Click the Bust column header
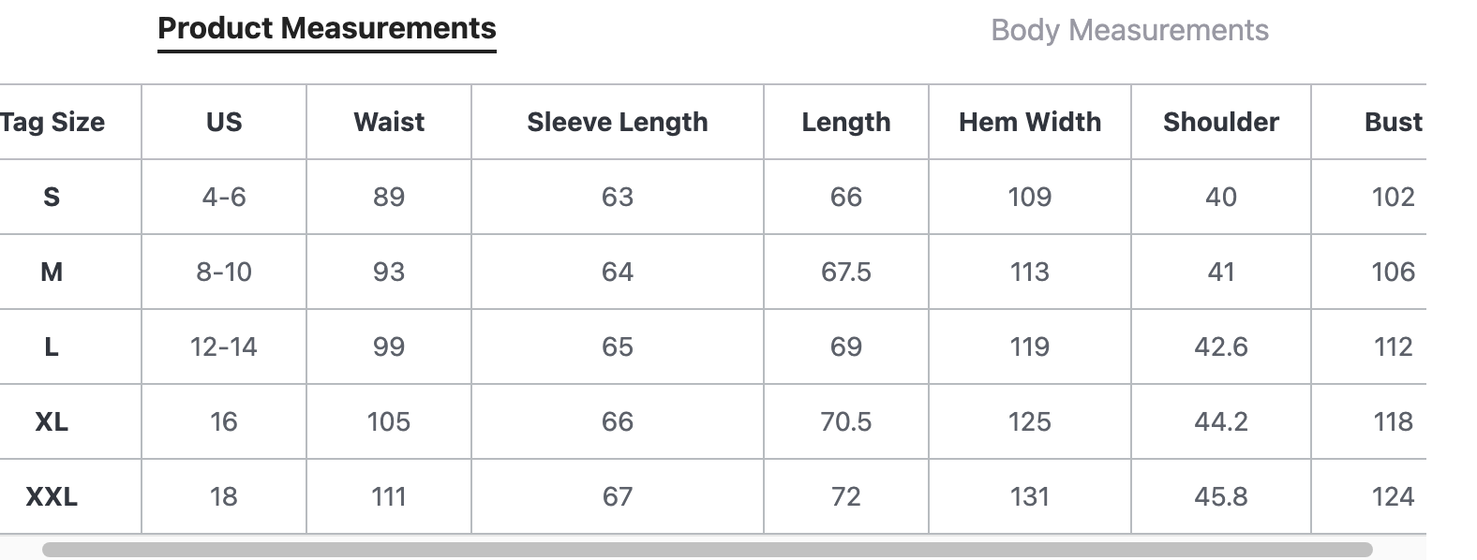Image resolution: width=1477 pixels, height=560 pixels. pyautogui.click(x=1393, y=122)
